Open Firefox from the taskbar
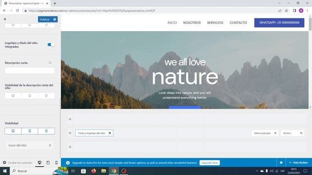The image size is (312, 175). (x=94, y=171)
